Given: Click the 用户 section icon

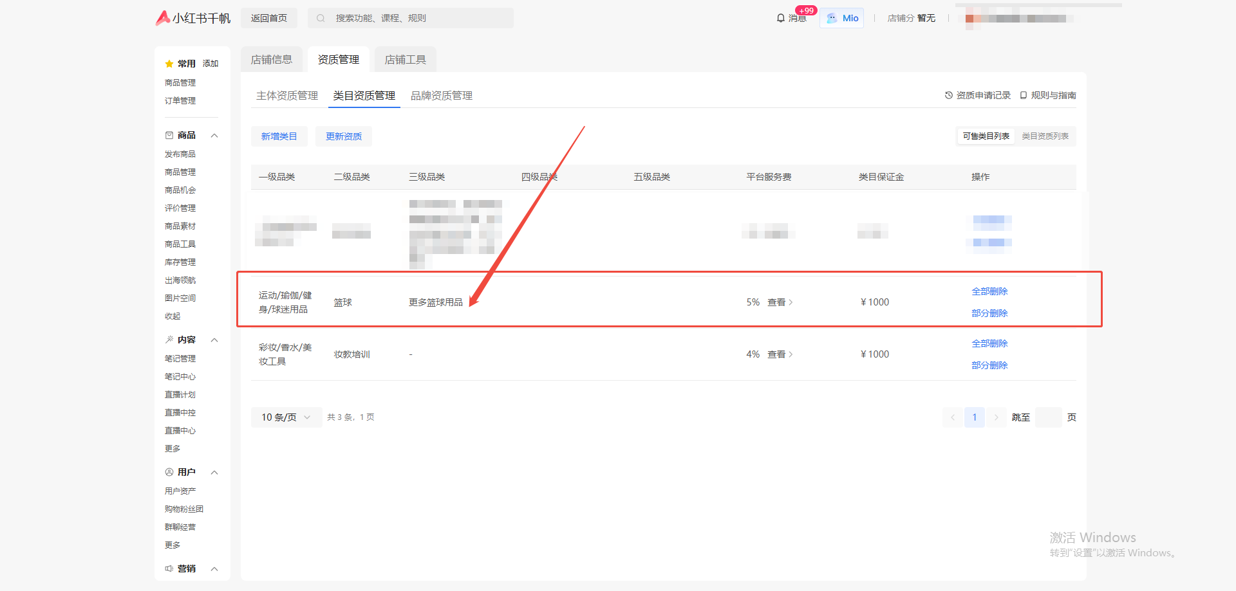Looking at the screenshot, I should pyautogui.click(x=169, y=472).
